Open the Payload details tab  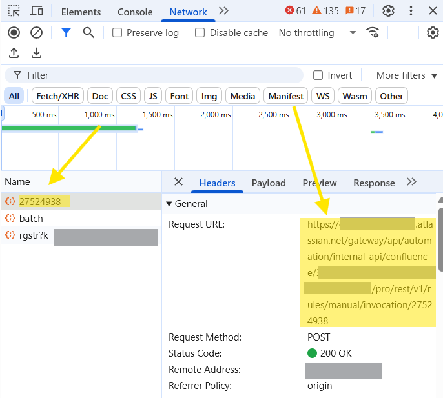269,183
